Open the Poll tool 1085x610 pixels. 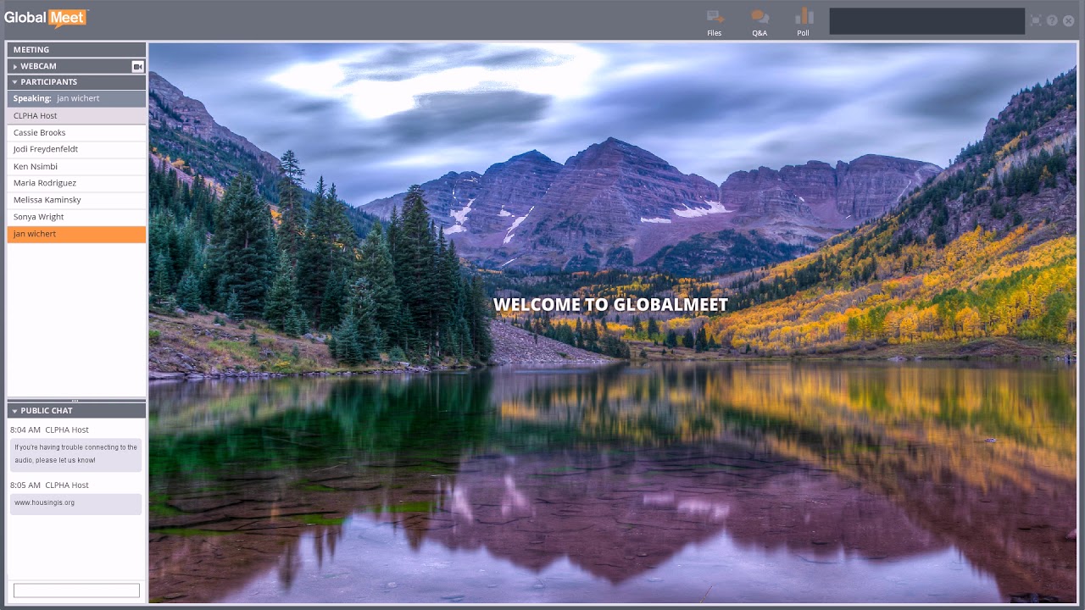point(804,22)
